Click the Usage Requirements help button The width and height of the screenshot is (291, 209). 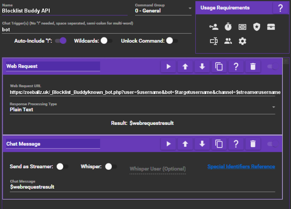pos(280,8)
